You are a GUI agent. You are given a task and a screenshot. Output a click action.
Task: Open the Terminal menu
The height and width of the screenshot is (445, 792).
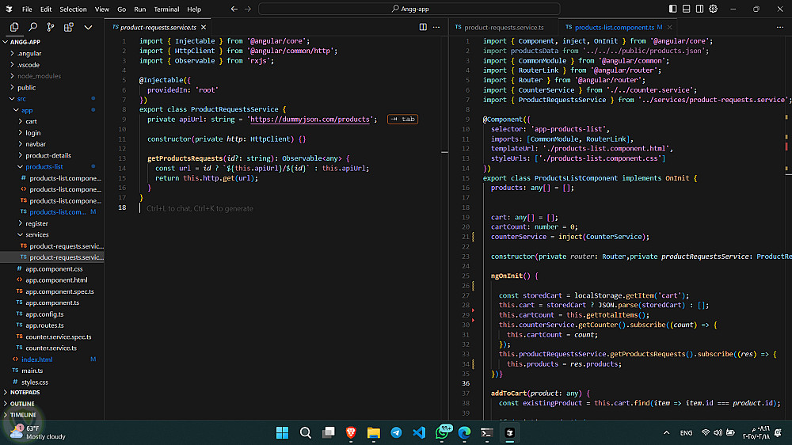(166, 10)
